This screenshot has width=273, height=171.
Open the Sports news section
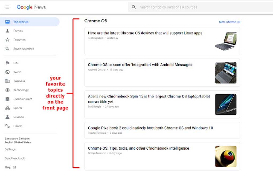tap(18, 108)
